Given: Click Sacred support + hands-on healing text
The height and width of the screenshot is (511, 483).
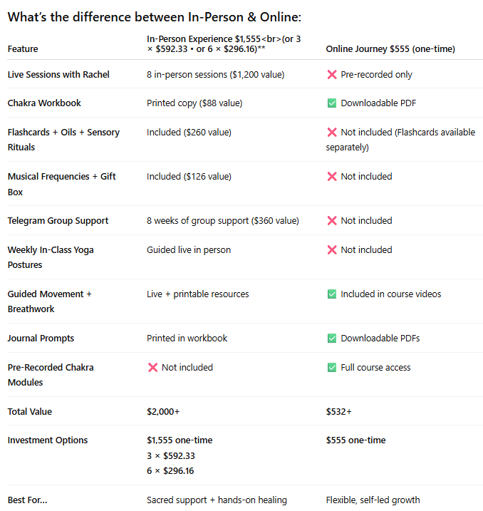Looking at the screenshot, I should (217, 500).
